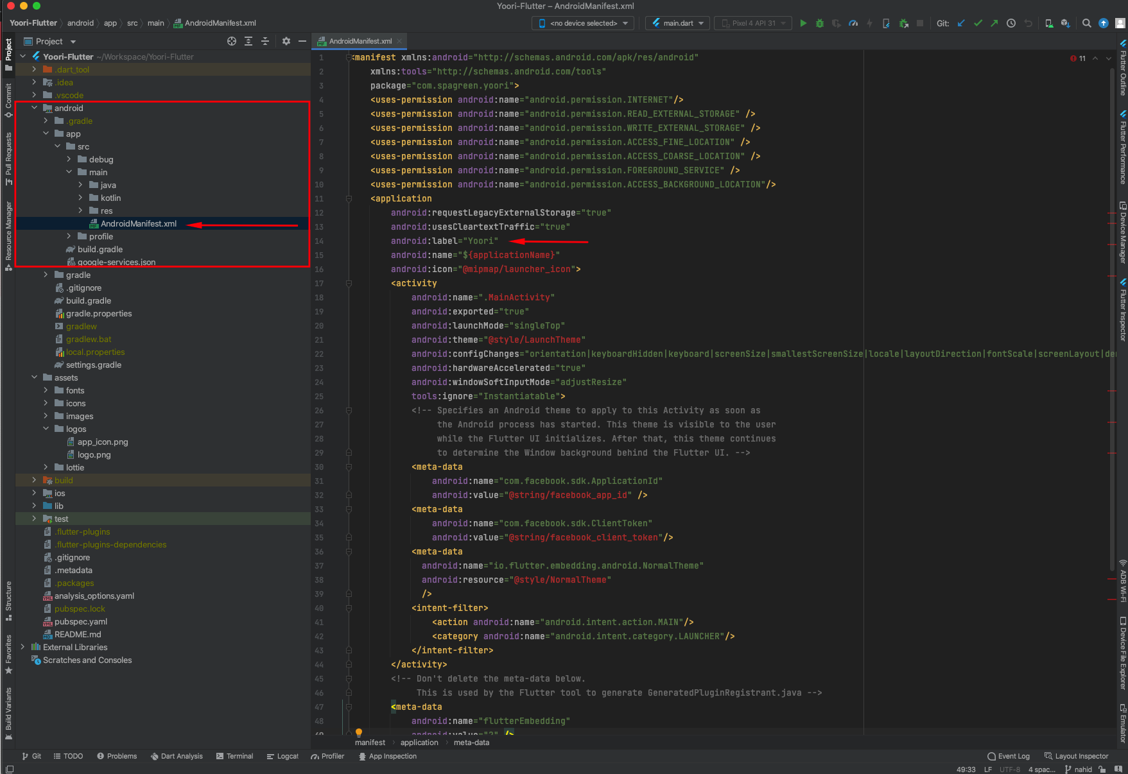Select README.md in the project tree
This screenshot has width=1128, height=774.
click(77, 634)
